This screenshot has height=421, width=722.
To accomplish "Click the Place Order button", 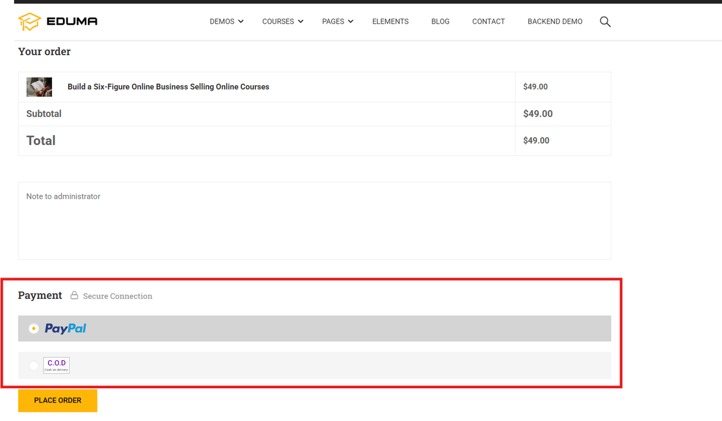I will (x=58, y=400).
